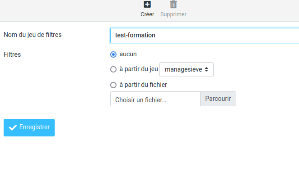Click the "Filtres" form label
Image resolution: width=299 pixels, height=181 pixels.
click(12, 54)
